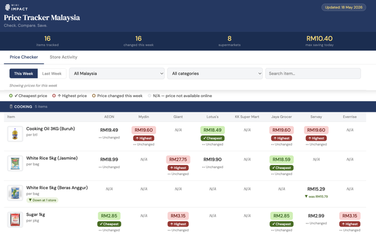Open the White Rice Jasmine product thumbnail
Image resolution: width=376 pixels, height=235 pixels.
(x=15, y=163)
